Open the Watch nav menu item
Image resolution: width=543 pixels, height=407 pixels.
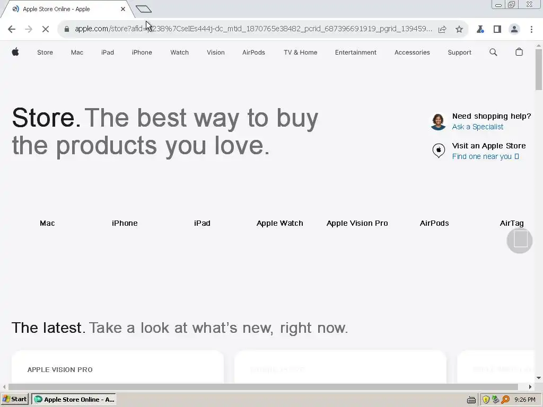[179, 52]
